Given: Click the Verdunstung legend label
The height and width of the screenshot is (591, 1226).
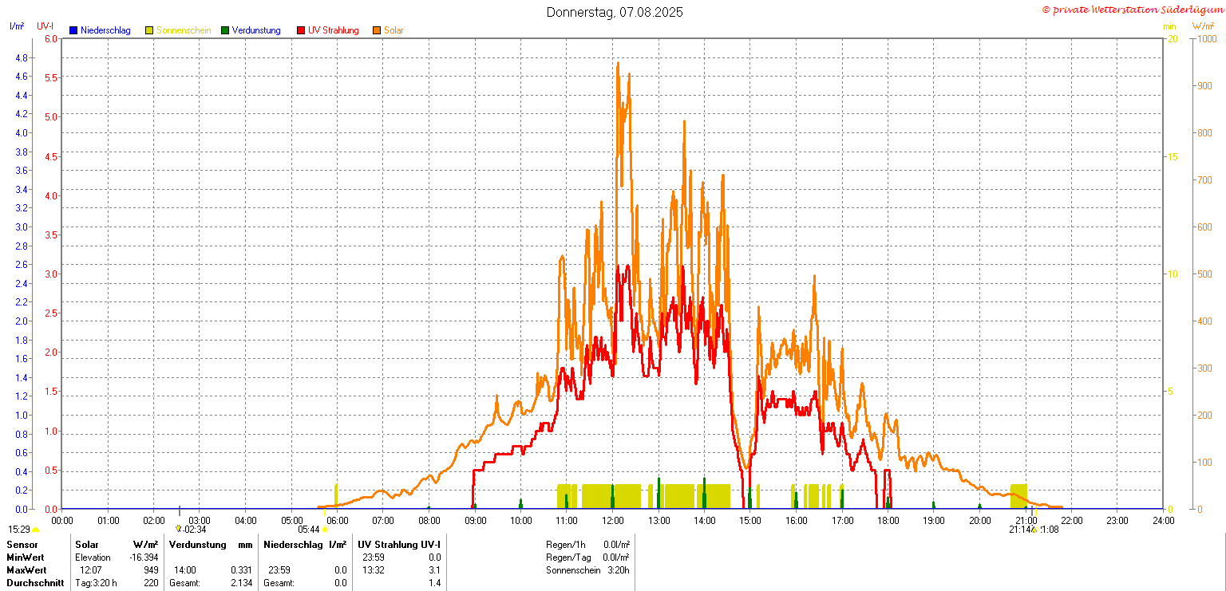Looking at the screenshot, I should 256,30.
